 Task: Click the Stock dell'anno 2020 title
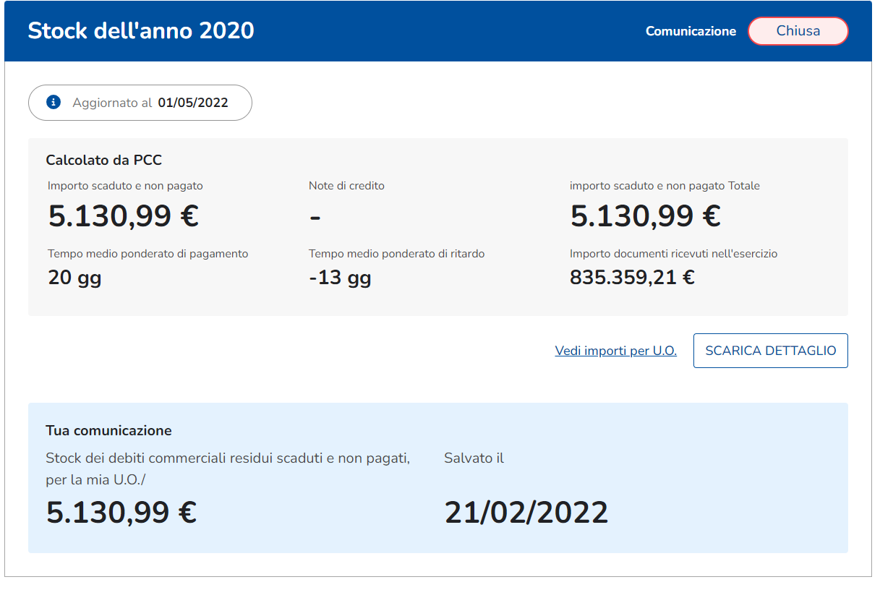pyautogui.click(x=141, y=31)
